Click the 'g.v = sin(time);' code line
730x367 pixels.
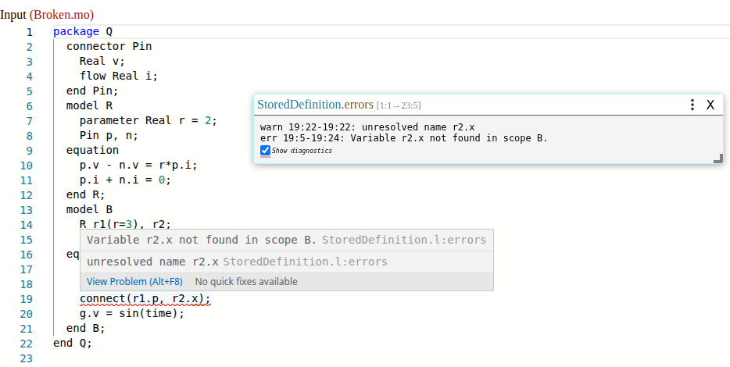click(132, 313)
